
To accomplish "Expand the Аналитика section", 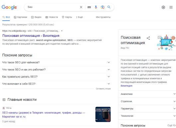I will point(147,94).
